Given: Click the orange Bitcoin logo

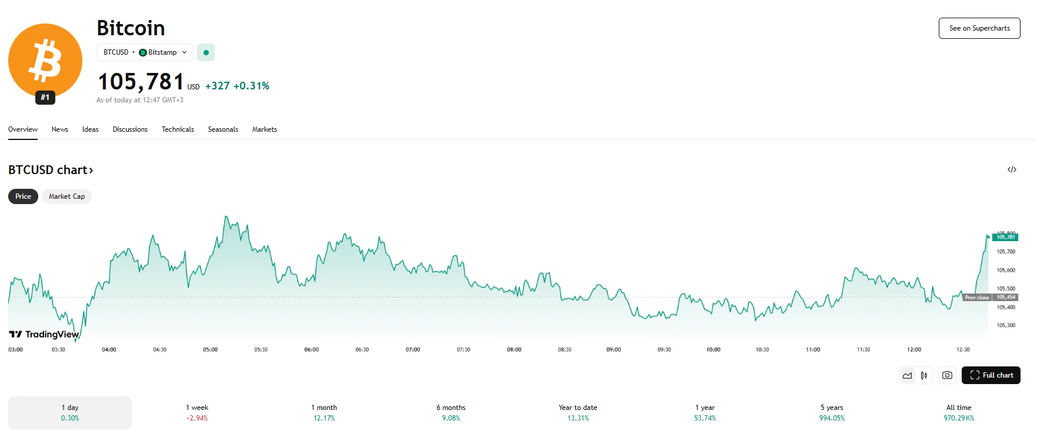Looking at the screenshot, I should [45, 60].
